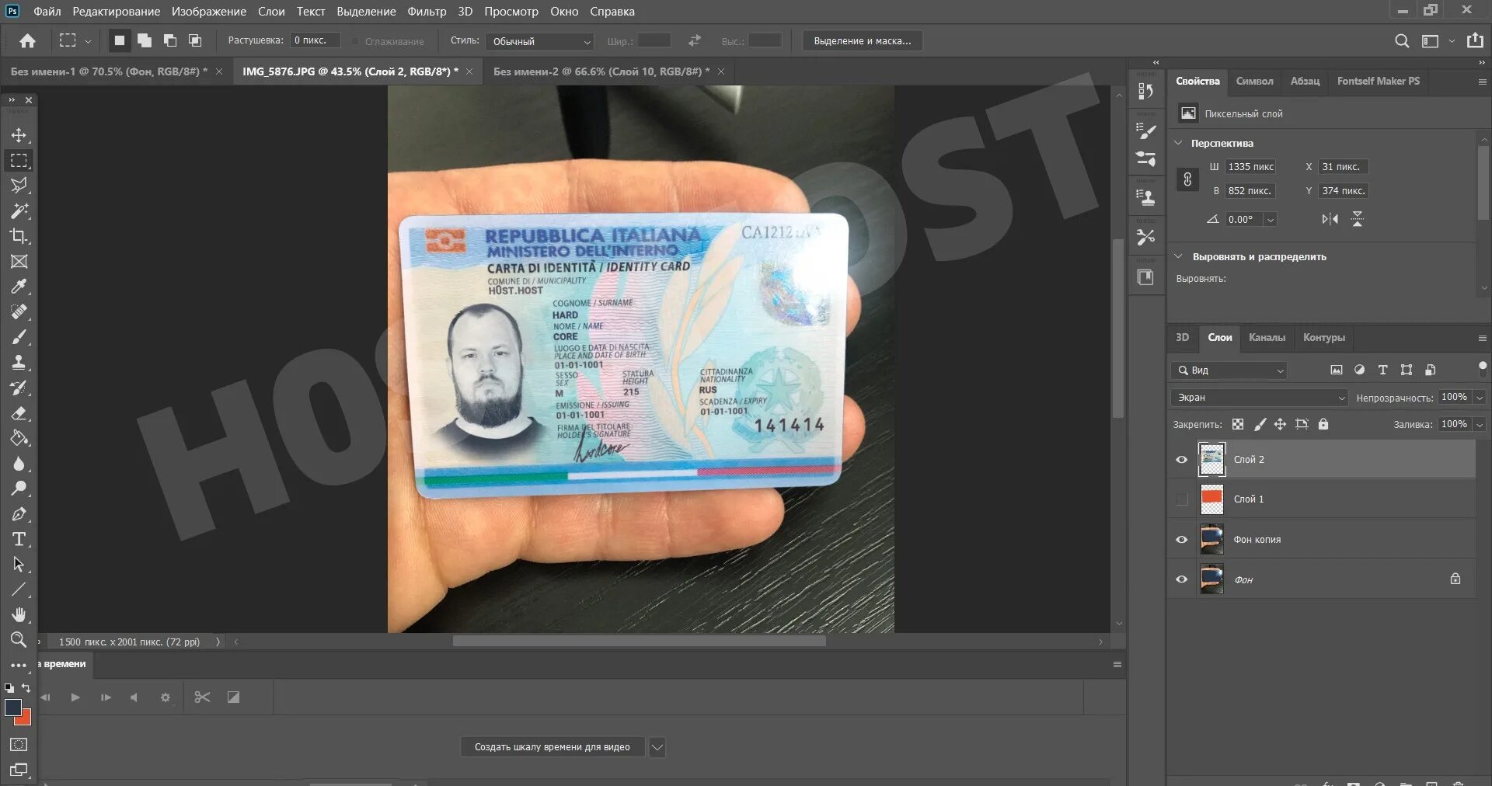Select the Eyedropper tool

pos(19,287)
